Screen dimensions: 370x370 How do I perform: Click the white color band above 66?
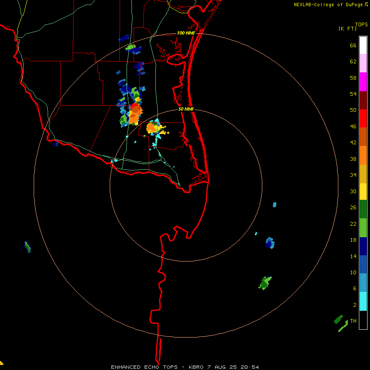(x=363, y=45)
